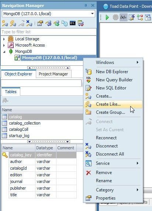Viewport: 152px width, 211px height.
Task: Toggle the (x)= variables button
Action: 123,17
